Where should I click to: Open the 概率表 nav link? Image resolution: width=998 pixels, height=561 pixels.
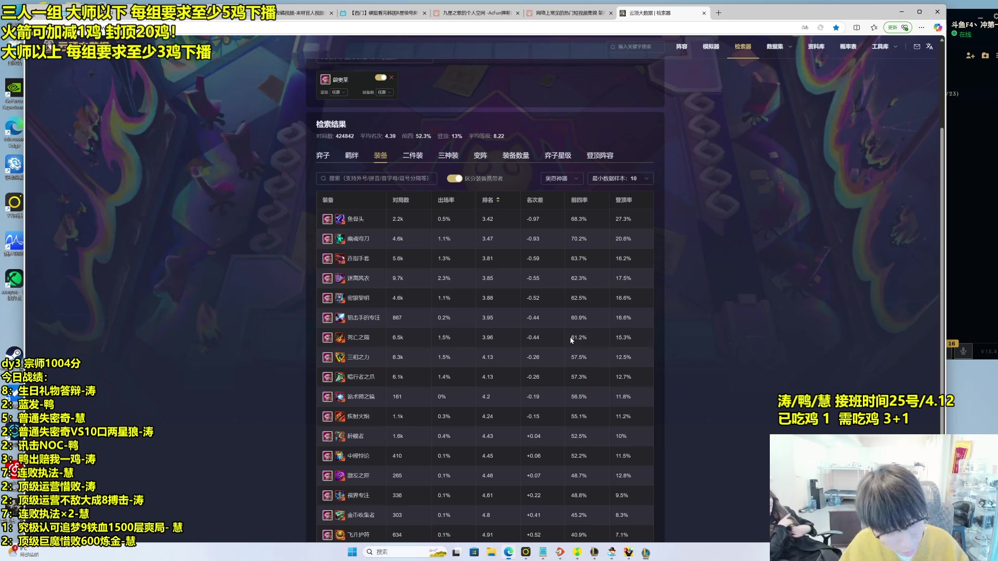848,47
